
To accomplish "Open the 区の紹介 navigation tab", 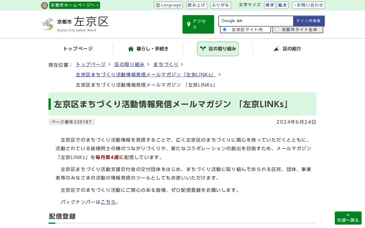I will click(287, 49).
